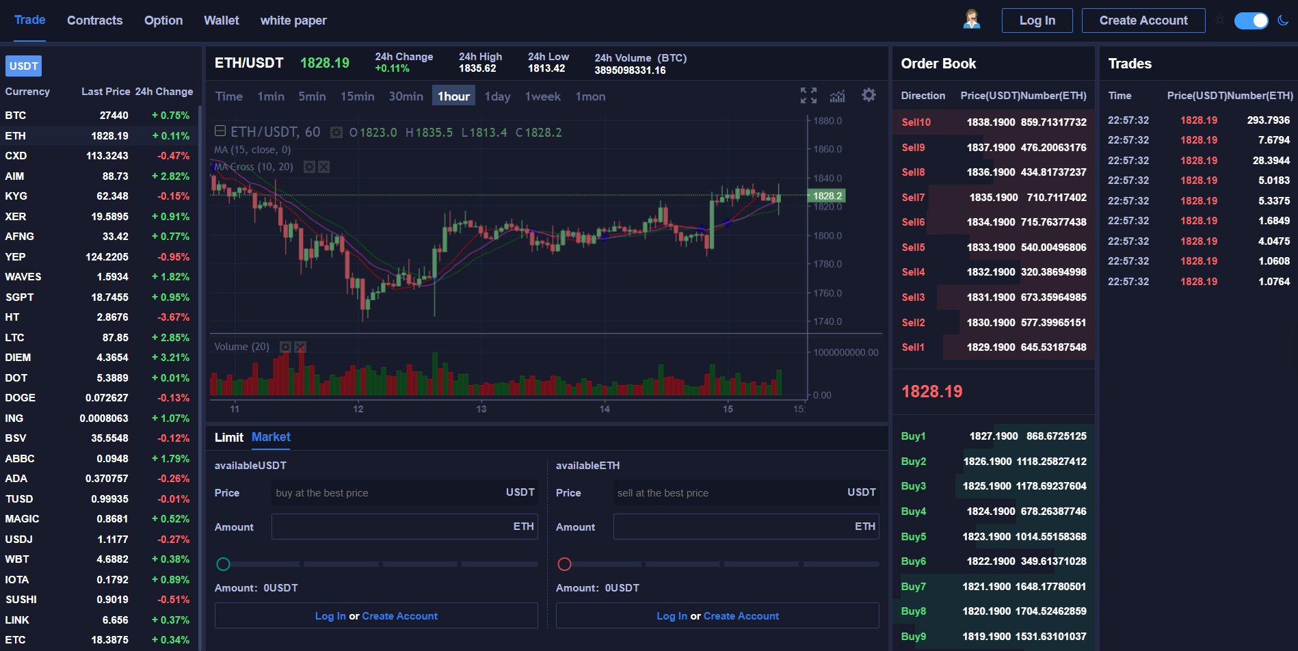Viewport: 1298px width, 651px height.
Task: Select the USDT market tab
Action: point(23,66)
